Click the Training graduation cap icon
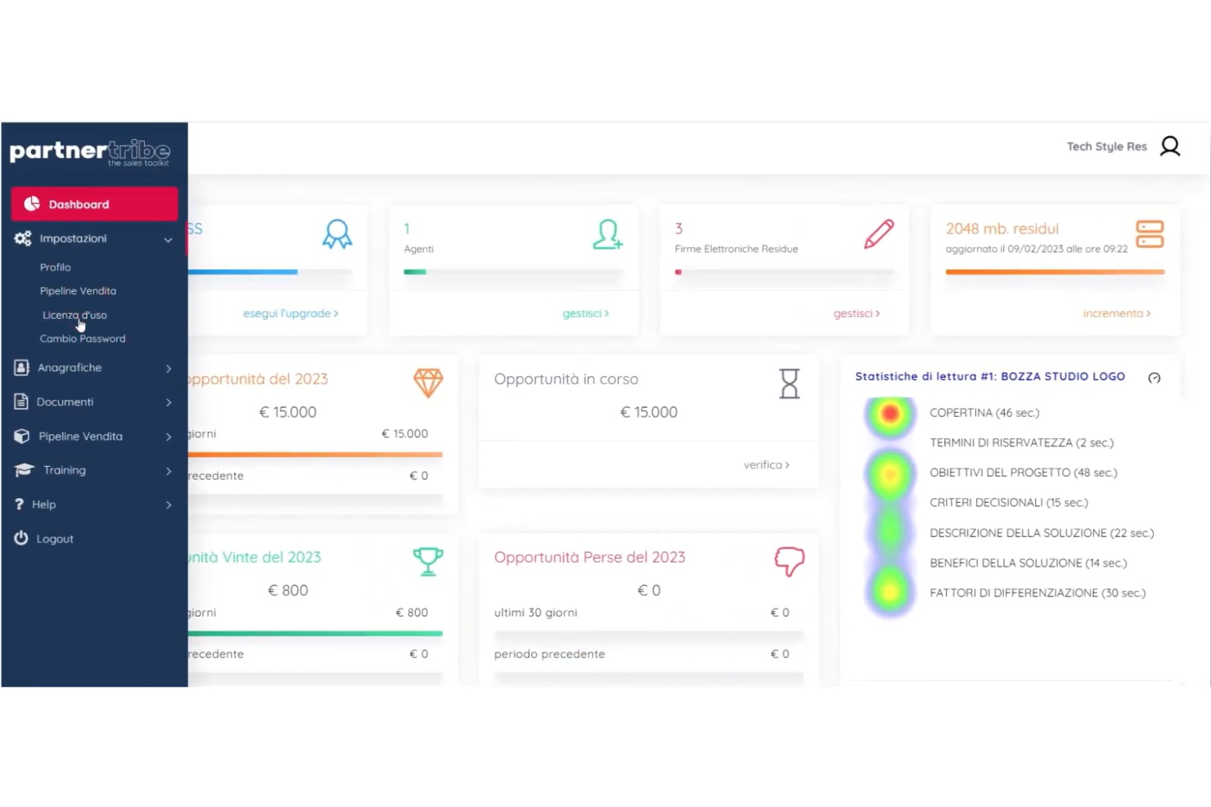The width and height of the screenshot is (1211, 807). point(22,469)
